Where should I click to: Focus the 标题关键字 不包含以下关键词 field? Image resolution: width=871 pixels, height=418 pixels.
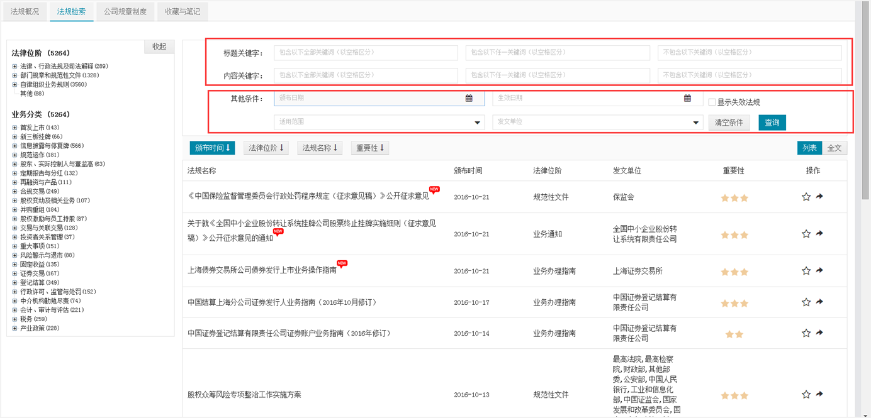coord(750,53)
